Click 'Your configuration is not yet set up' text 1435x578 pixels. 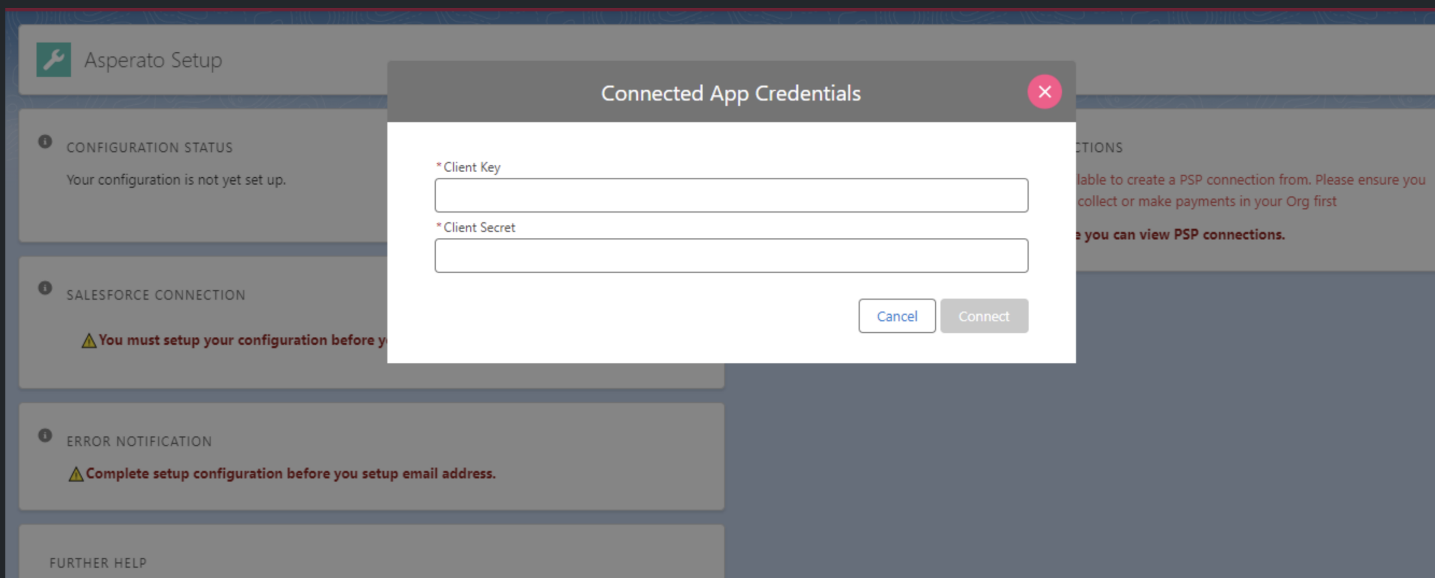(x=176, y=180)
